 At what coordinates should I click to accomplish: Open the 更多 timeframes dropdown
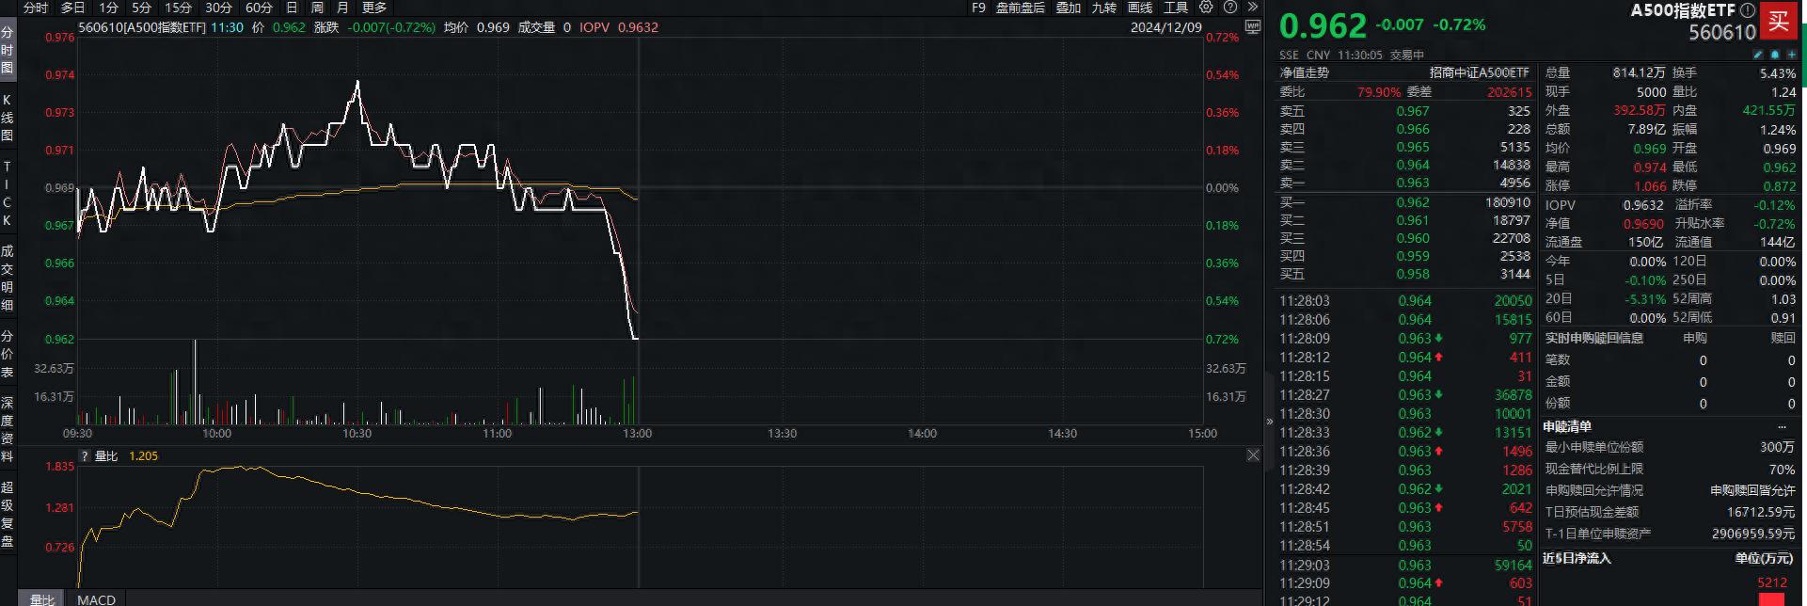[x=374, y=8]
